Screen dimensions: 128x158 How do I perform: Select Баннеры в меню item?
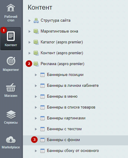pyautogui.click(x=62, y=96)
